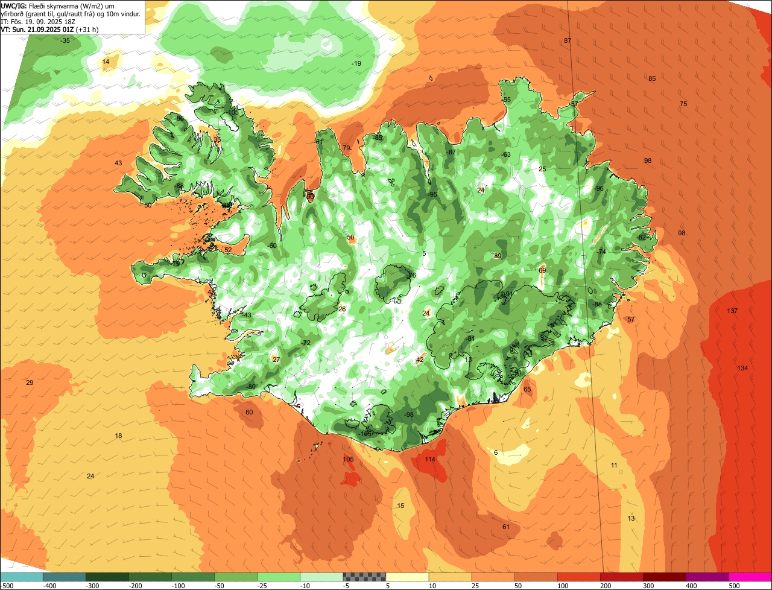Click the '-35' value on the map

click(65, 40)
